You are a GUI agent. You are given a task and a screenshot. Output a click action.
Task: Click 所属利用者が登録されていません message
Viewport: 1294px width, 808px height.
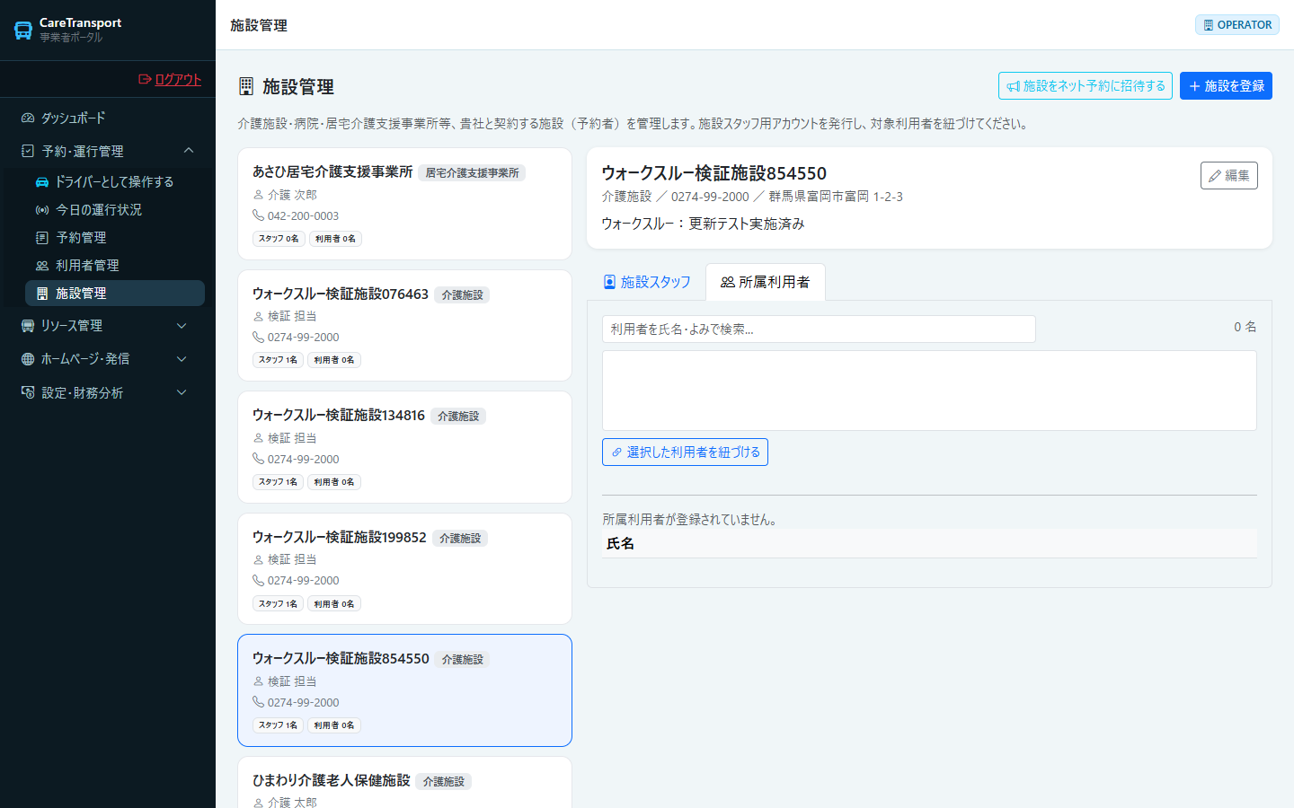689,520
